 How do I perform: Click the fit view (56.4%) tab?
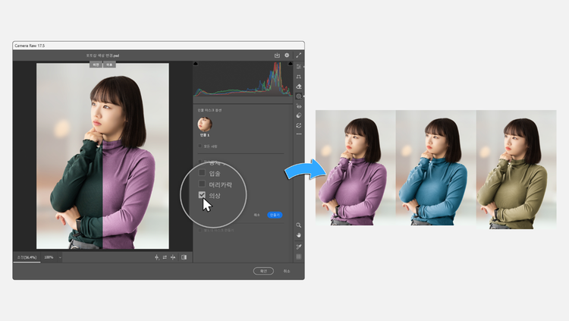tap(27, 257)
